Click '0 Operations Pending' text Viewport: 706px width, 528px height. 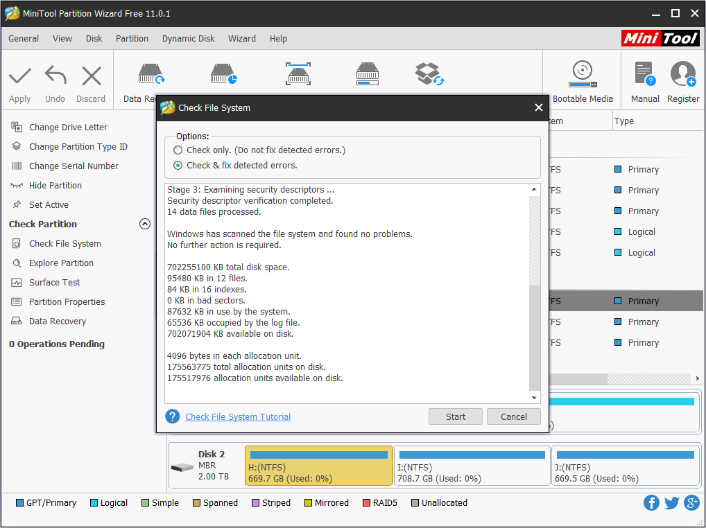(x=57, y=344)
